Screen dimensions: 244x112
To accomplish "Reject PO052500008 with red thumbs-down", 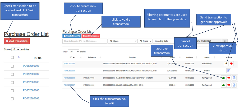I will click(x=229, y=78).
